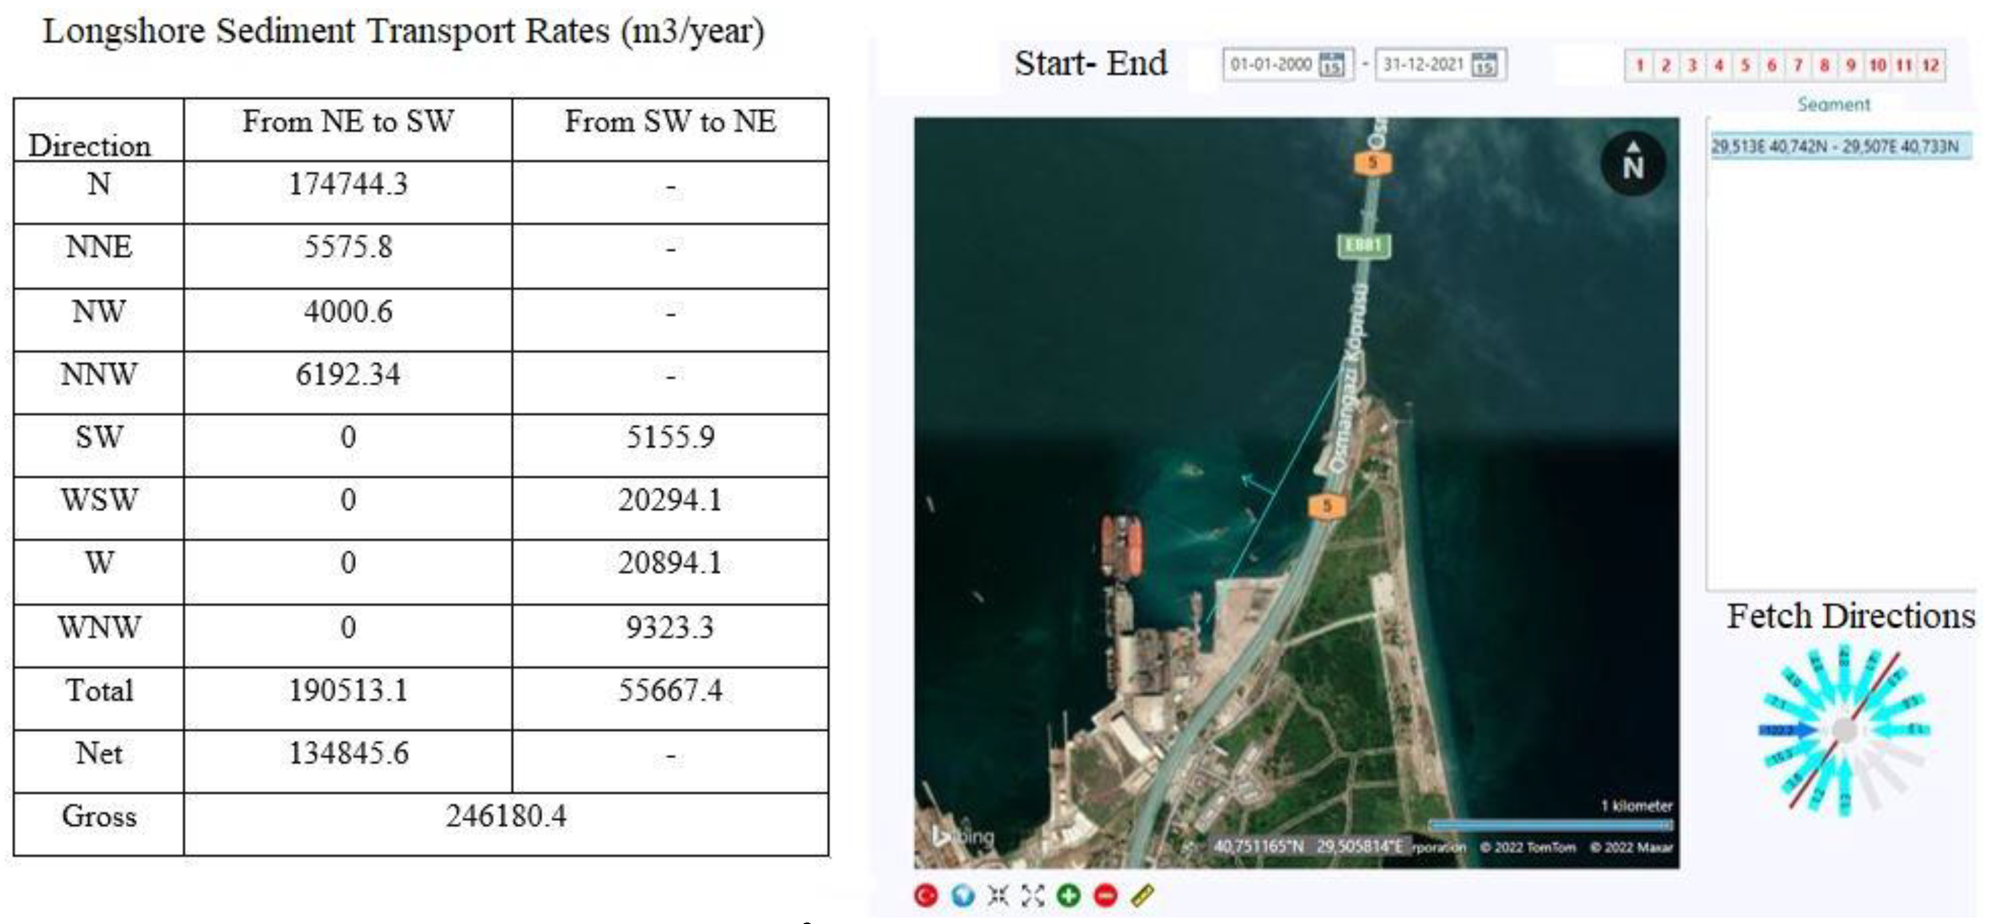The width and height of the screenshot is (2004, 924).
Task: Click the expand fullscreen arrows icon
Action: (x=1033, y=896)
